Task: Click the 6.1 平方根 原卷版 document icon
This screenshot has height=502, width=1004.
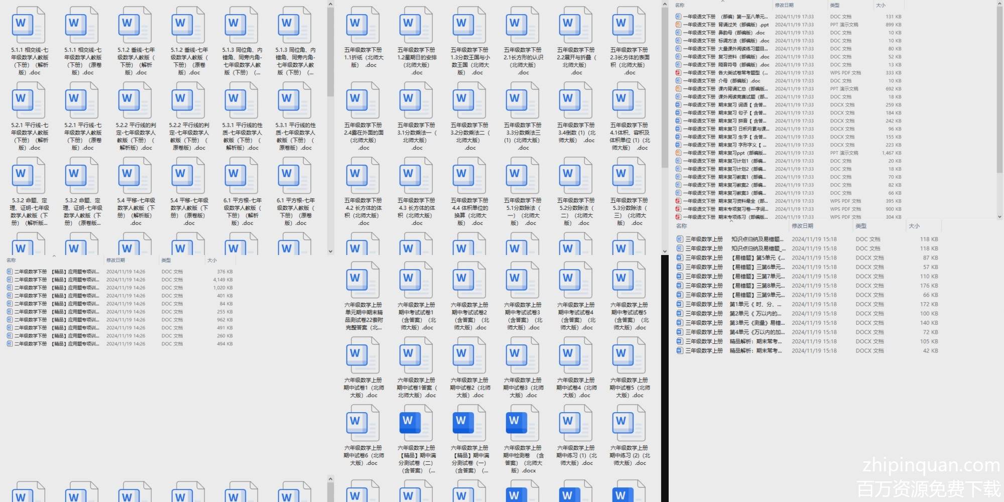Action: point(295,175)
